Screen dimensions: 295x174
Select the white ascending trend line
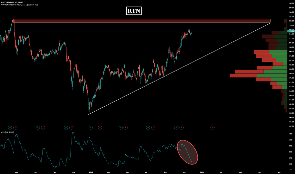[x=179, y=69]
